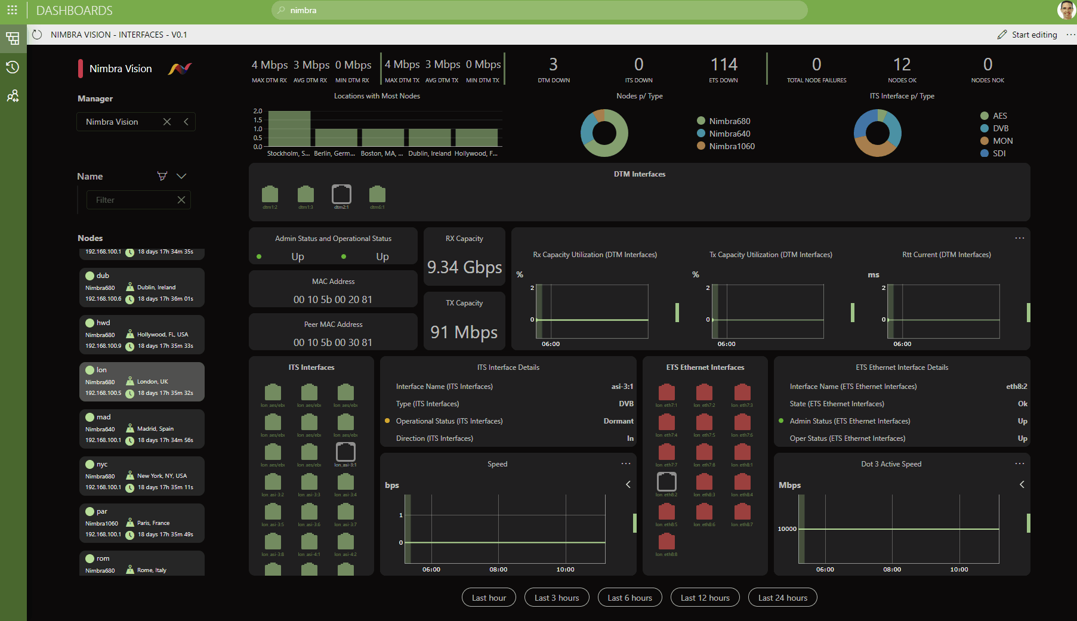
Task: Select the dtm1:3 DTM interface icon
Action: click(x=305, y=194)
